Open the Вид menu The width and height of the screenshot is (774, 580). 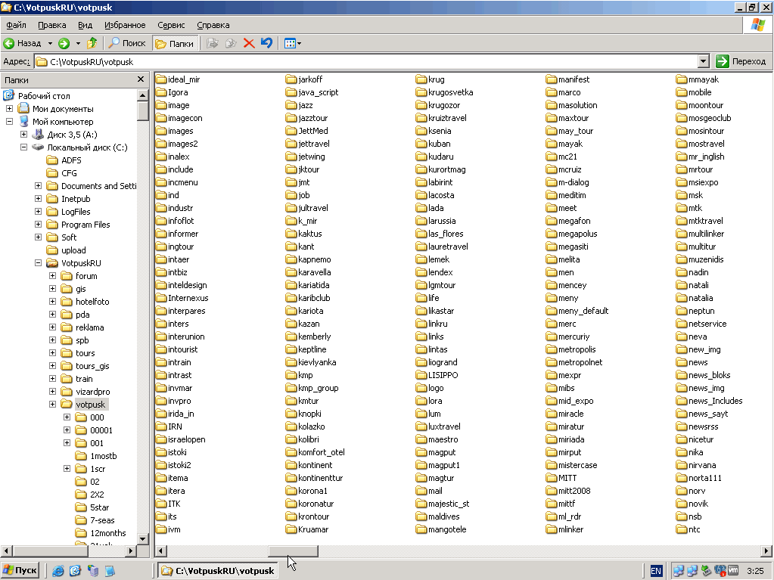[x=85, y=25]
